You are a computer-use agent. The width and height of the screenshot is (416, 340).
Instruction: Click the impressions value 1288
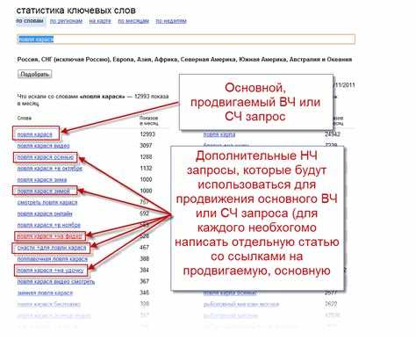[146, 157]
